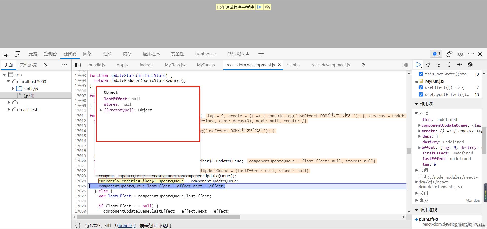This screenshot has width=487, height=229.
Task: Step out of current function
Action: pos(449,65)
